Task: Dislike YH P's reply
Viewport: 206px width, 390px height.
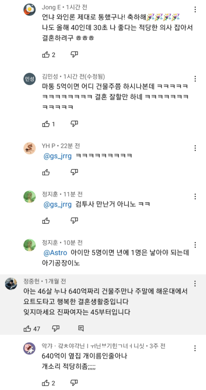Action: (x=74, y=172)
